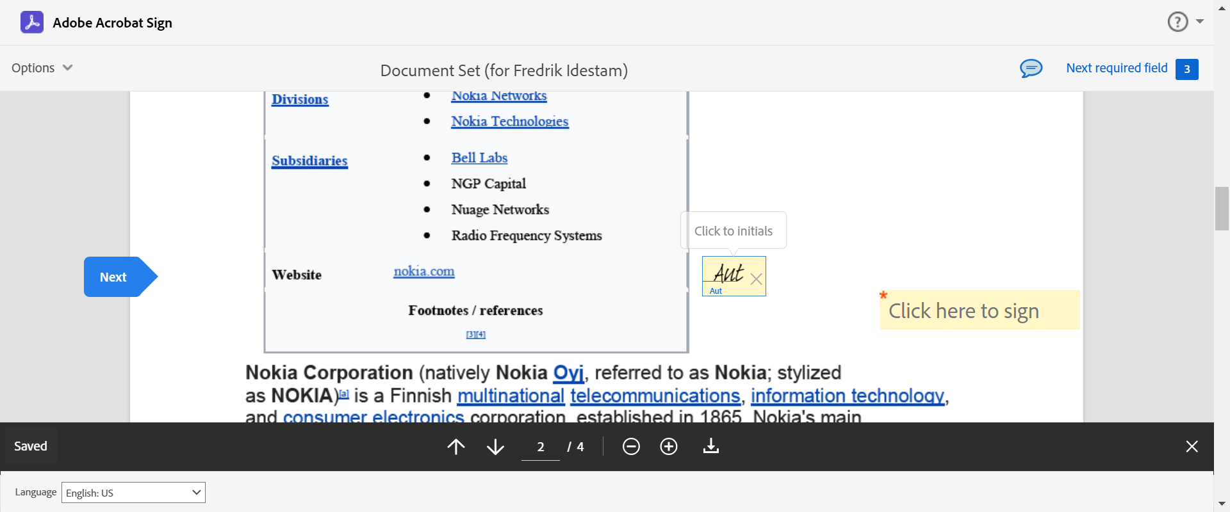Go to next page with down arrow

coord(495,447)
